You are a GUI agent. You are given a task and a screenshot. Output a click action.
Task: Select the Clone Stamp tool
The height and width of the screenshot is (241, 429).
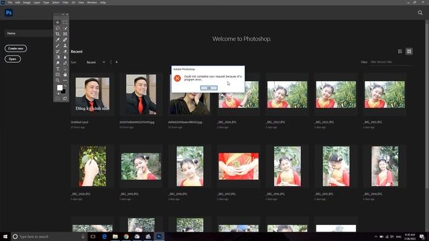pyautogui.click(x=65, y=46)
